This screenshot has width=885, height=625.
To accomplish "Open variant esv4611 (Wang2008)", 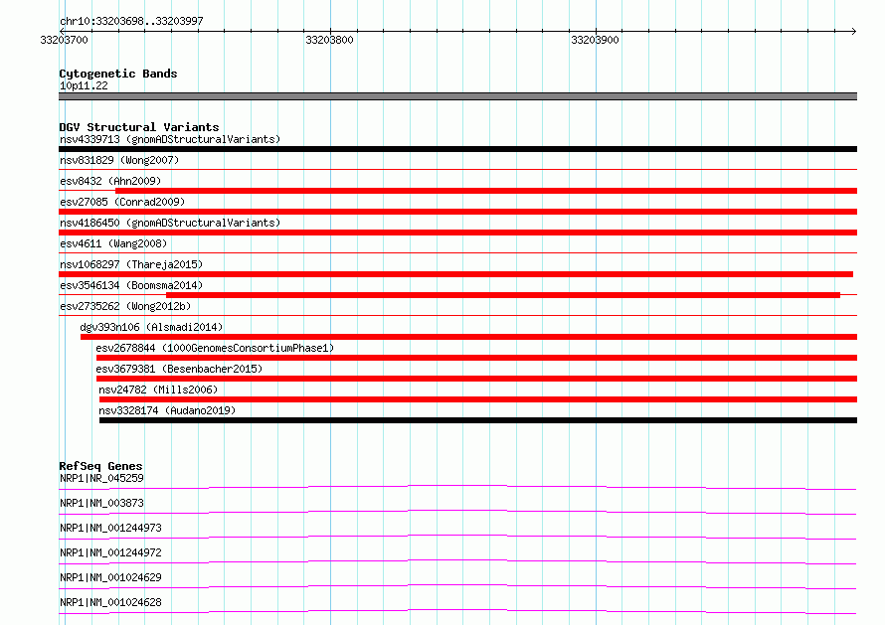I will click(113, 243).
